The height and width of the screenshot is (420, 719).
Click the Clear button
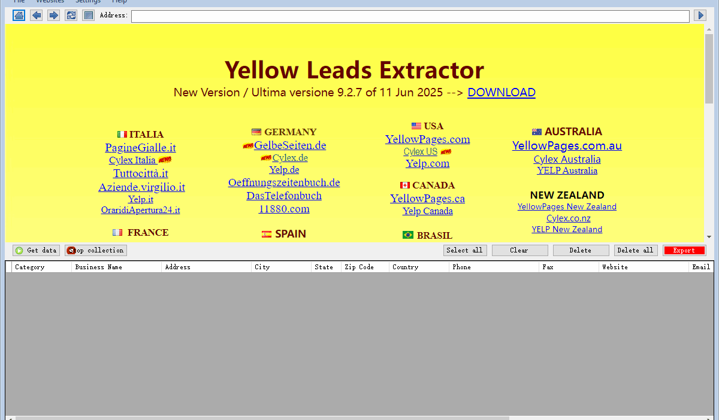tap(520, 251)
